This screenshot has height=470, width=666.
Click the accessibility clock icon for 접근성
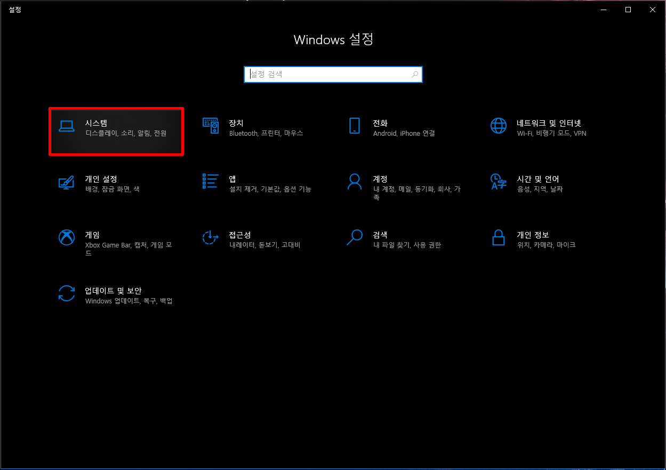[x=211, y=237]
